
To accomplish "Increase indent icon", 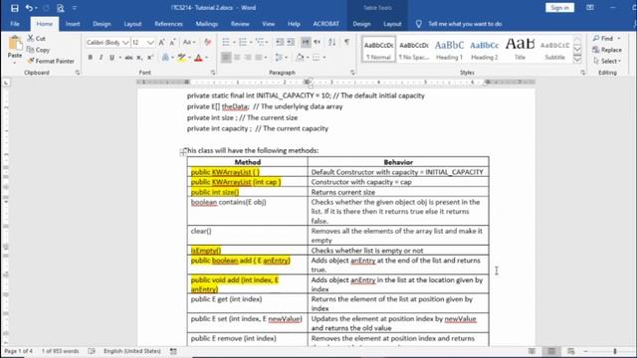I will [291, 42].
